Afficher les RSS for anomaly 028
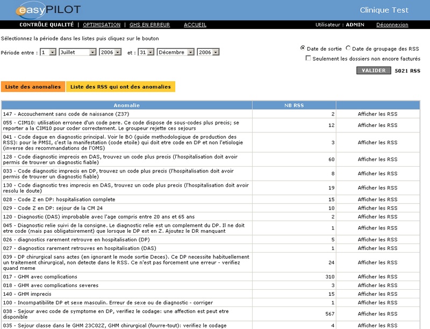The width and height of the screenshot is (430, 329). (378, 199)
